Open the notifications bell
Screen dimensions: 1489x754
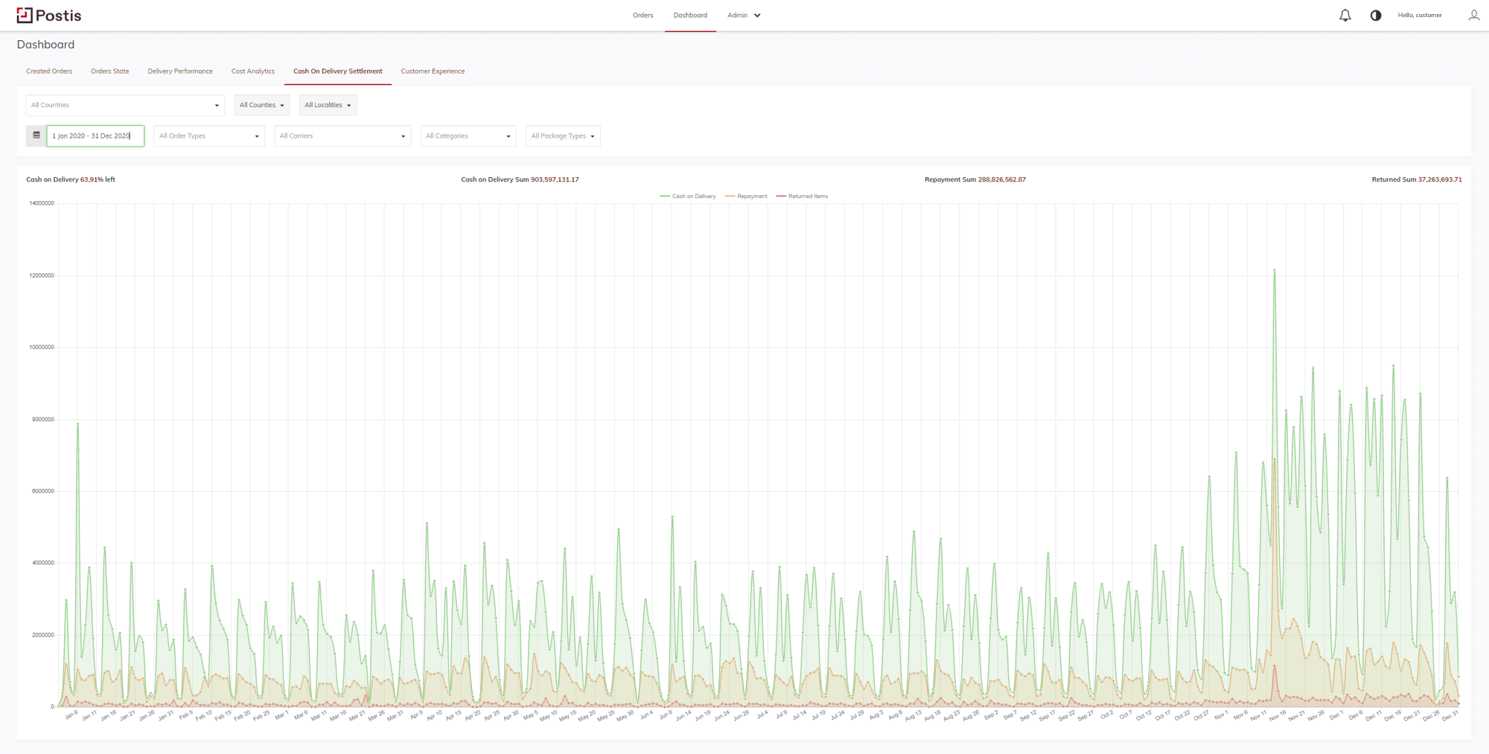click(x=1345, y=15)
